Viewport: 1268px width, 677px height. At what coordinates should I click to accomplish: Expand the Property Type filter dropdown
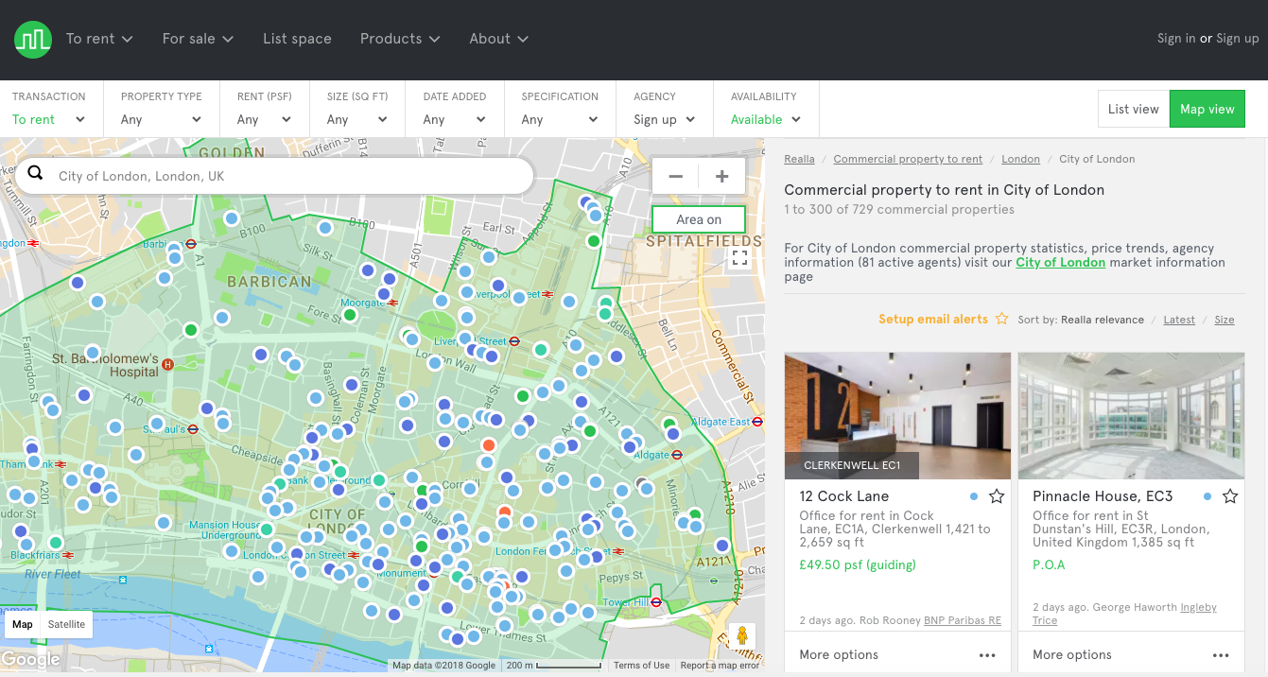162,119
